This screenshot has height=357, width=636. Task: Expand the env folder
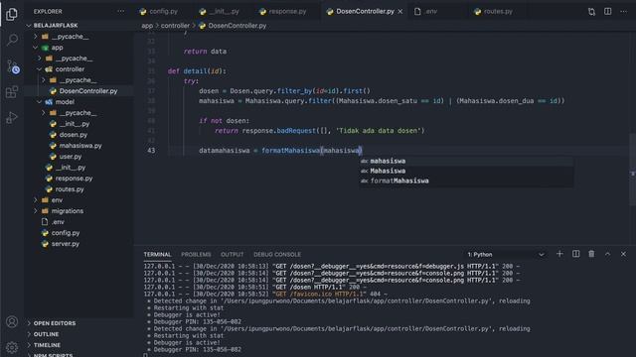(x=57, y=200)
